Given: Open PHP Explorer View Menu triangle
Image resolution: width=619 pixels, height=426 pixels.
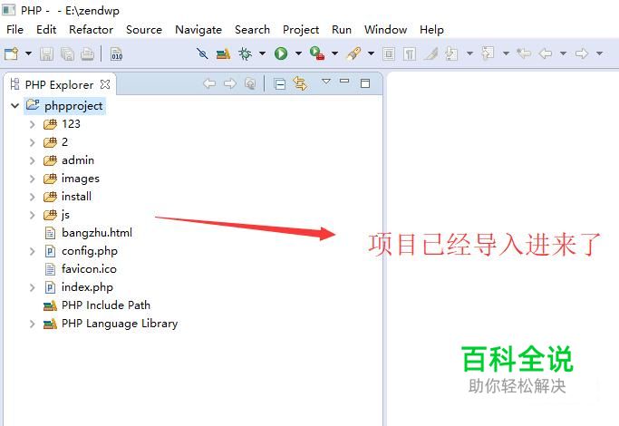Looking at the screenshot, I should coord(326,82).
